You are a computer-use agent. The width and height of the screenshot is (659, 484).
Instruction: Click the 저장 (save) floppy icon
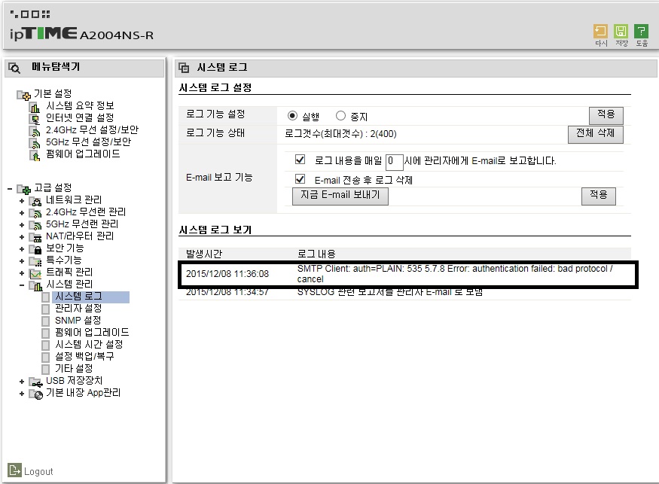pos(621,32)
